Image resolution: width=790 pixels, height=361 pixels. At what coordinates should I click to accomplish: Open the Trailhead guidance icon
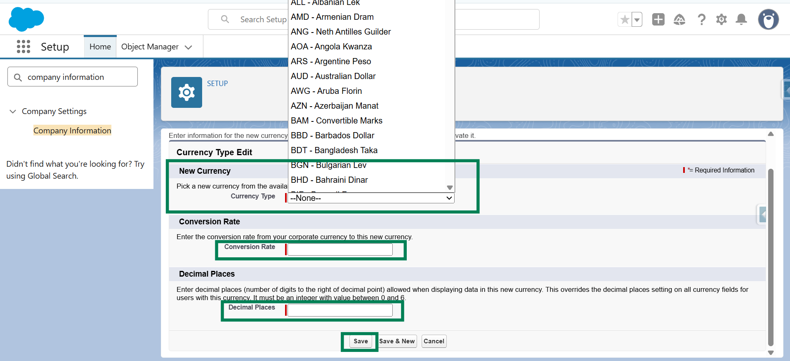pyautogui.click(x=679, y=19)
